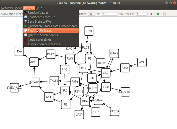The width and height of the screenshot is (177, 129).
Task: Select the PLCB node
Action: click(x=86, y=48)
